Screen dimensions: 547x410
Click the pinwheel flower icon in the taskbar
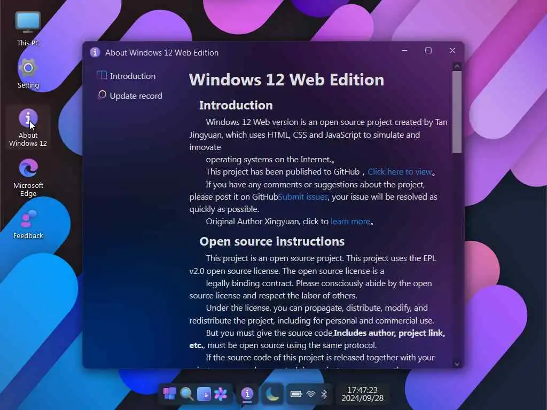[221, 394]
